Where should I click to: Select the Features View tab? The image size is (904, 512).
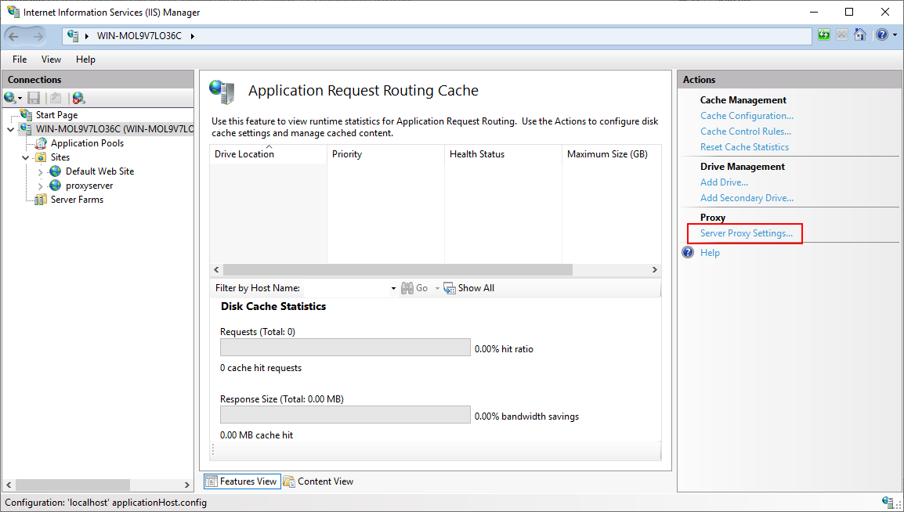[x=241, y=481]
